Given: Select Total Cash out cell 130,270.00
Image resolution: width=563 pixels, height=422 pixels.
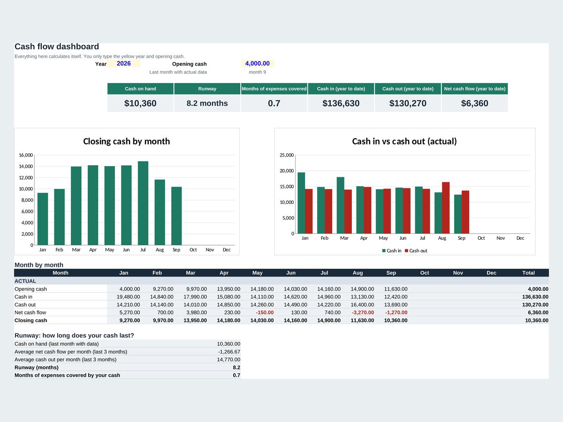Looking at the screenshot, I should point(528,305).
